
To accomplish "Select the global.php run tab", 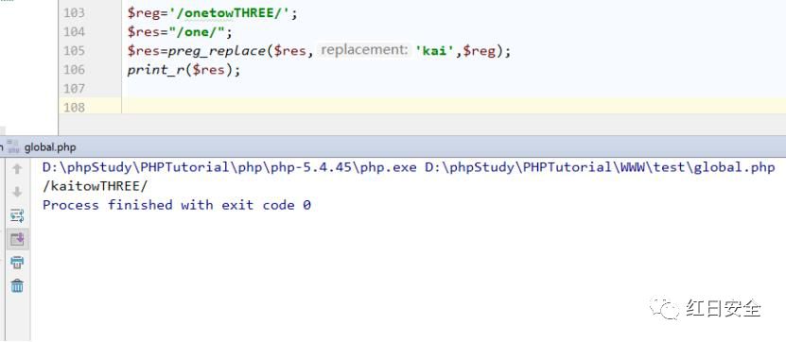I will click(x=49, y=147).
